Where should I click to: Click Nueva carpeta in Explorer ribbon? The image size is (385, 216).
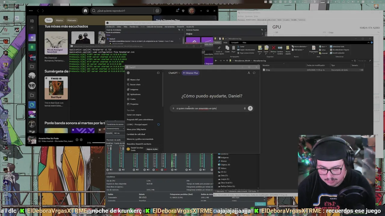click(288, 50)
